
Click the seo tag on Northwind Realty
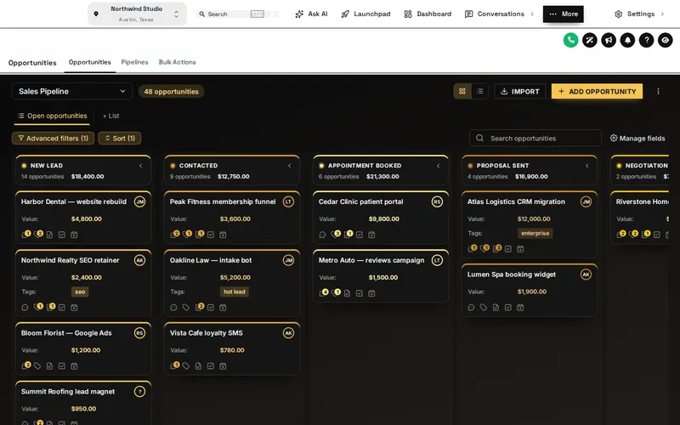80,292
